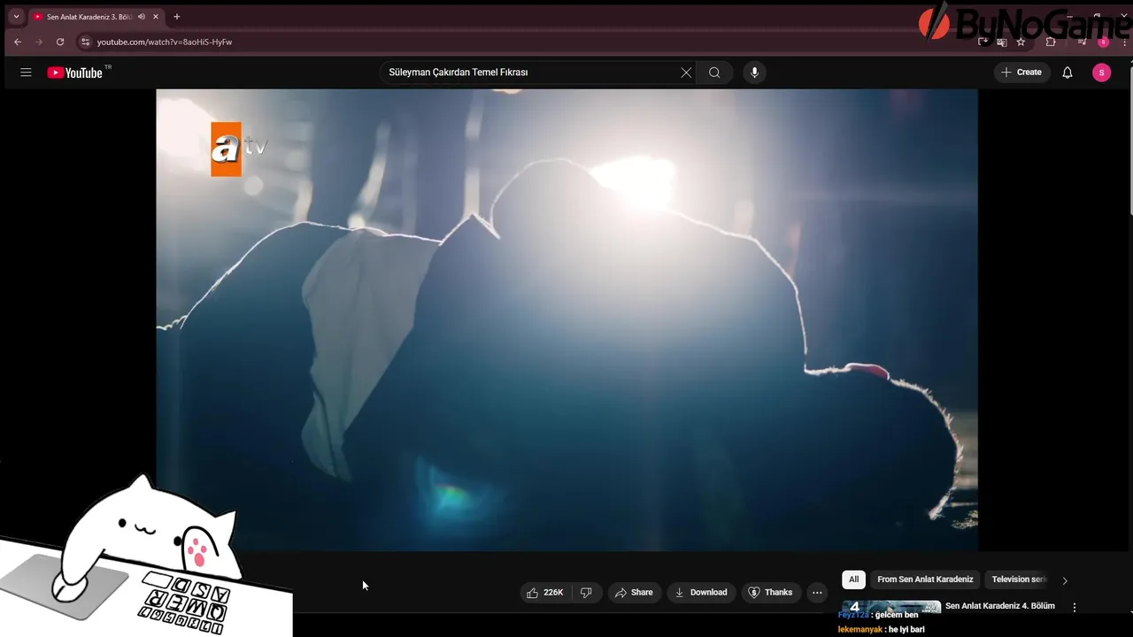This screenshot has width=1133, height=637.
Task: Open the tab search dropdown arrow
Action: [16, 17]
